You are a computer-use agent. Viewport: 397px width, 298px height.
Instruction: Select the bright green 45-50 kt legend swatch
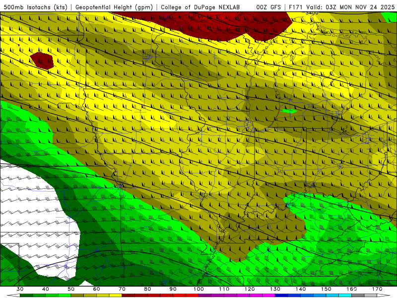pos(65,296)
